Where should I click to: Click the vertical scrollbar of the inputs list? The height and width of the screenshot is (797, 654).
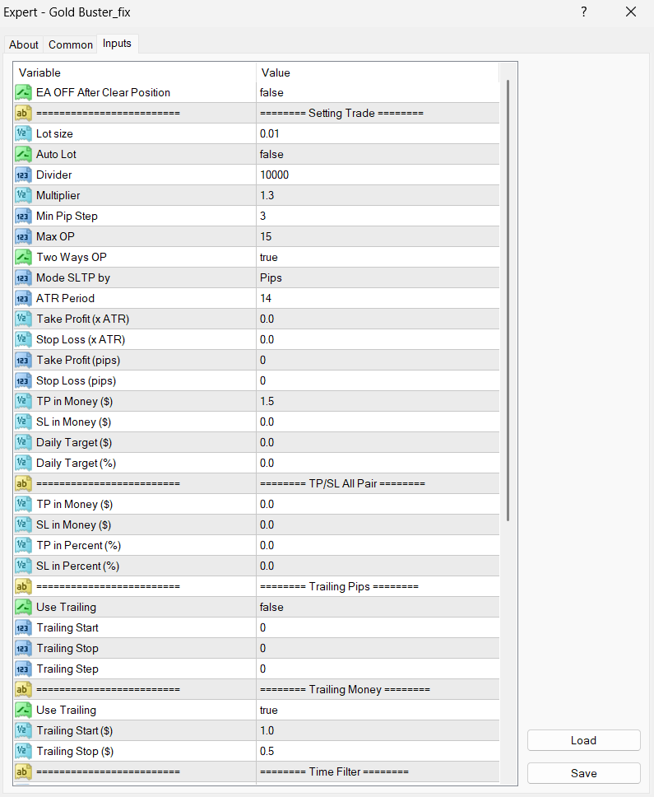tap(508, 301)
